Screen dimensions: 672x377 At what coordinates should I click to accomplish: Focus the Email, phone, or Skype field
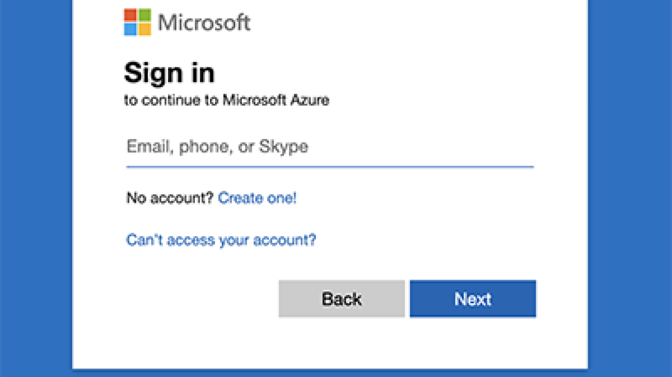point(330,147)
